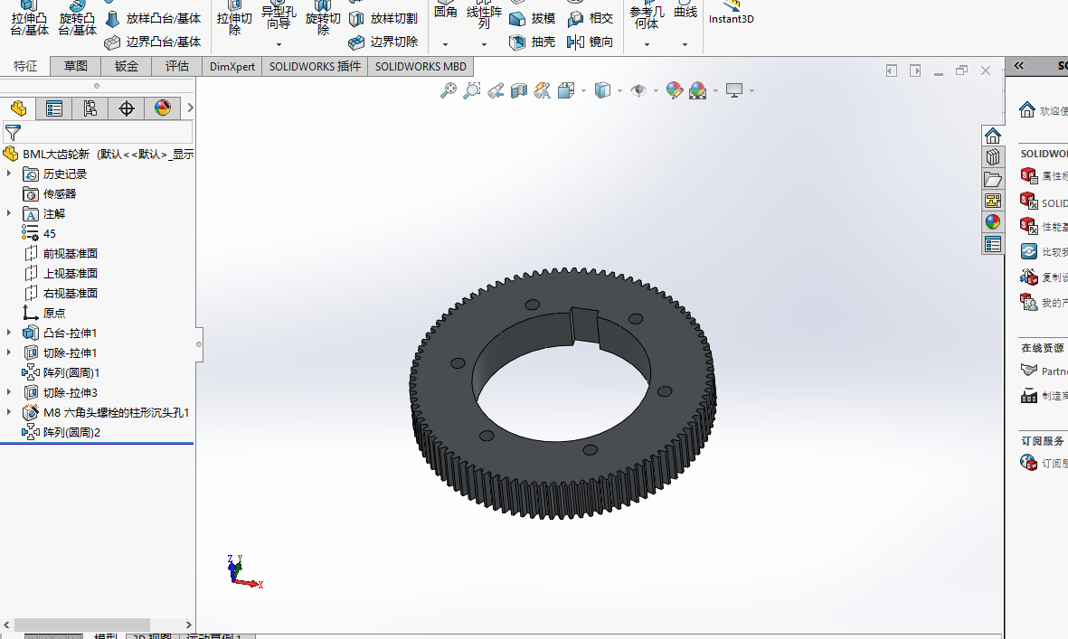Open View Orientation cube icon
Screen dimensions: 1068x639
pyautogui.click(x=566, y=90)
